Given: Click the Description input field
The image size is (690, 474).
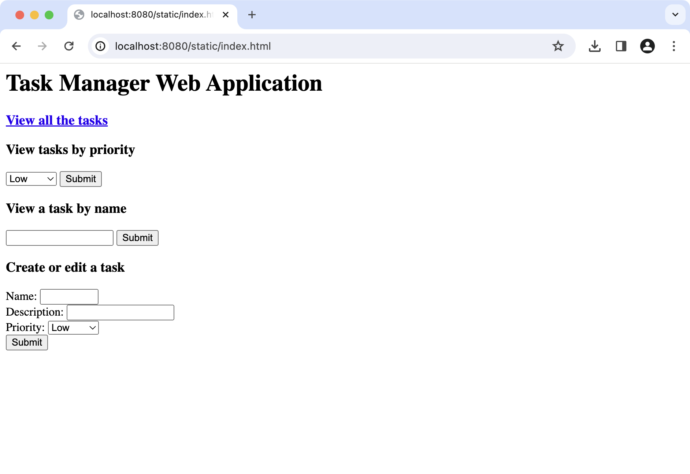Looking at the screenshot, I should (x=120, y=312).
